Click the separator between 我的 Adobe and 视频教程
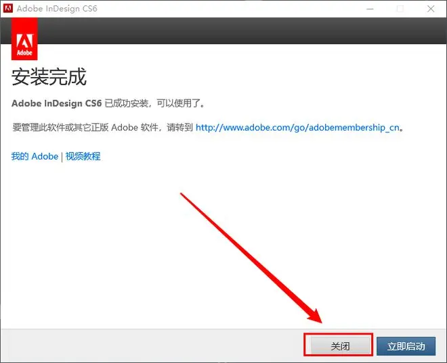Image resolution: width=447 pixels, height=363 pixels. click(x=62, y=156)
